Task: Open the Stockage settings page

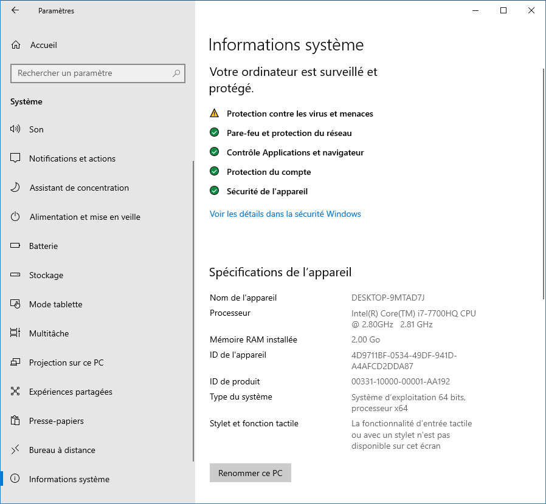Action: coord(46,275)
